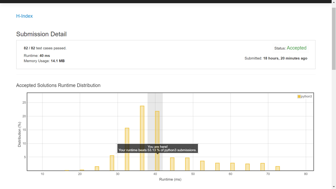Click the 52 ms runtime bar

pyautogui.click(x=202, y=166)
